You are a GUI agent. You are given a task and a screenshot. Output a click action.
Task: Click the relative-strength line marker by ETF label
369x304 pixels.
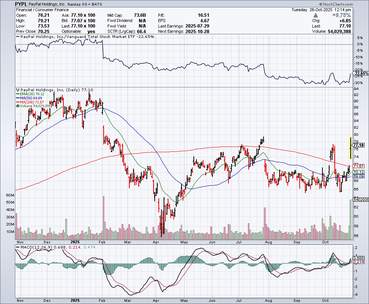click(17, 37)
